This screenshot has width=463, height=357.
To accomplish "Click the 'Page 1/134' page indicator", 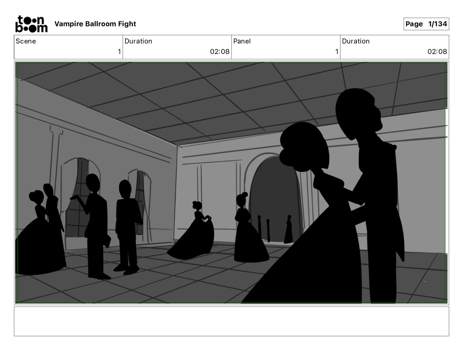I will [x=426, y=24].
